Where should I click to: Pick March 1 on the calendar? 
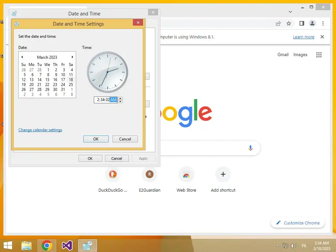pos(48,70)
